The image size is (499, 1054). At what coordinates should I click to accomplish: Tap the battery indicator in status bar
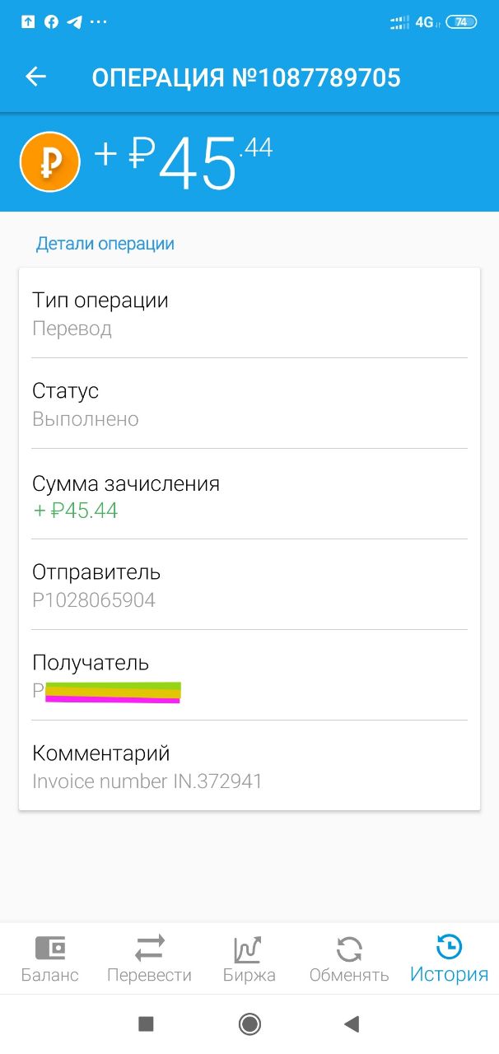(x=461, y=22)
